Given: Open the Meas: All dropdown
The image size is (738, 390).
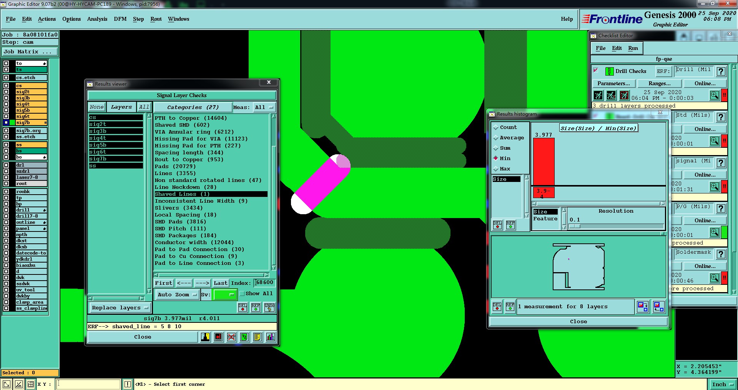Looking at the screenshot, I should click(264, 107).
